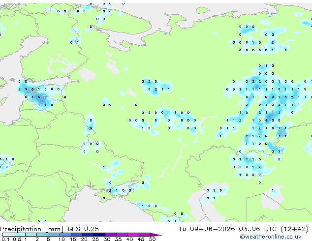Pick the 10–15 mm blue legend swatch
The width and height of the screenshot is (312, 241).
pos(65,235)
